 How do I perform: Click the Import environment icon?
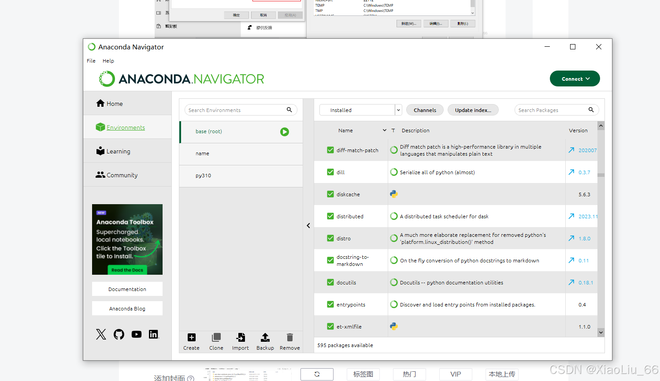coord(241,337)
